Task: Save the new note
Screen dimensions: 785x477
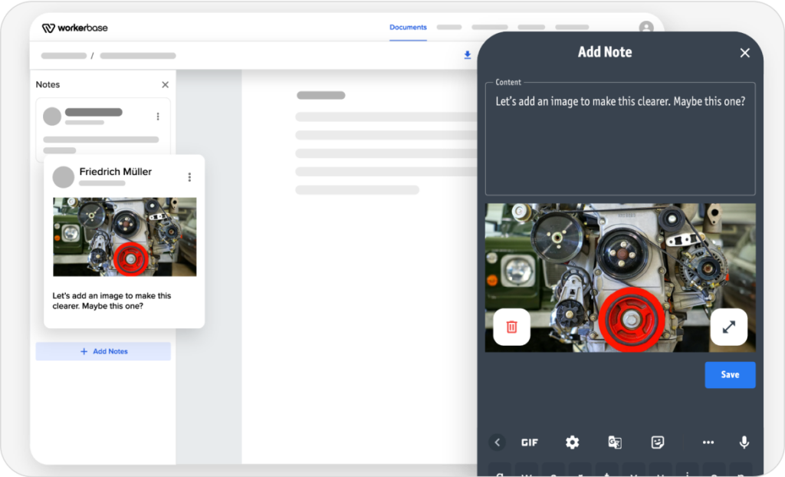Action: click(730, 374)
